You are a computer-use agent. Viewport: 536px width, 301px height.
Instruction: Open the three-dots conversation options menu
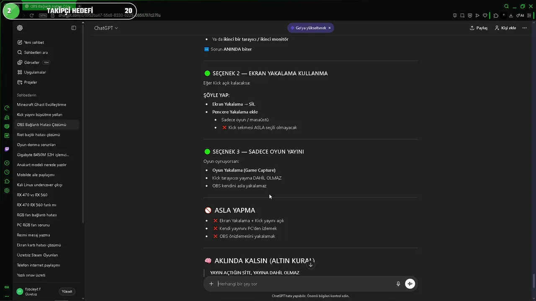click(525, 28)
